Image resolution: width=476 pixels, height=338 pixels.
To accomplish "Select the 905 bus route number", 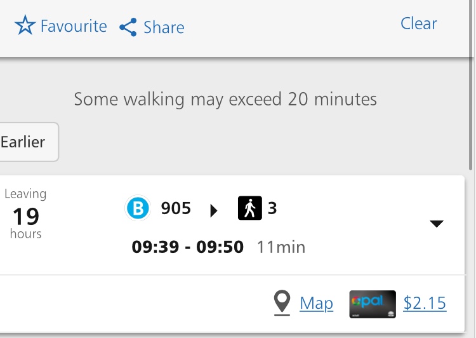I will (176, 208).
